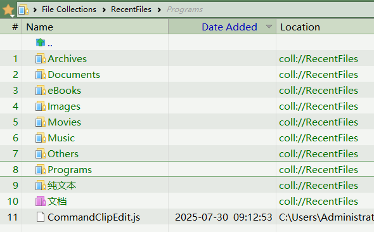This screenshot has height=232, width=374.
Task: Expand the breadcrumb arrow after RecentFiles
Action: coord(159,10)
